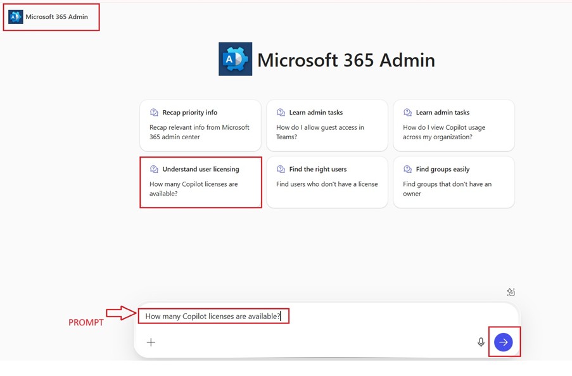Activate the microphone voice input icon

pyautogui.click(x=481, y=342)
